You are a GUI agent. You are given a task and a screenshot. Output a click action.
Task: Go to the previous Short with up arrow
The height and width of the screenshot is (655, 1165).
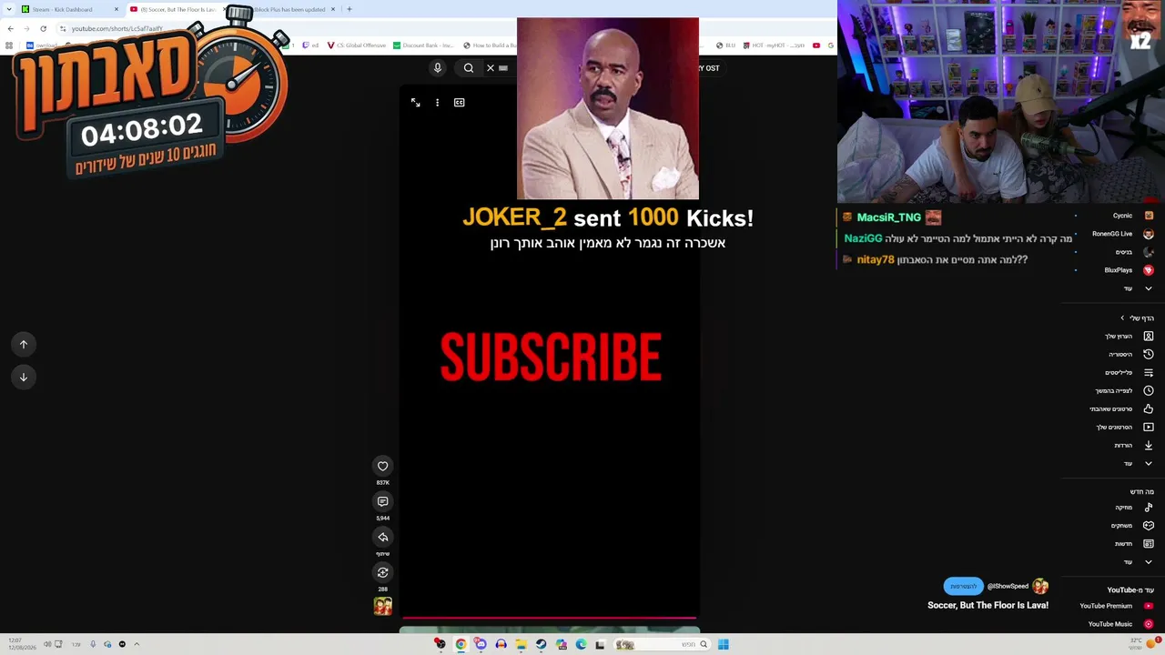(x=24, y=344)
